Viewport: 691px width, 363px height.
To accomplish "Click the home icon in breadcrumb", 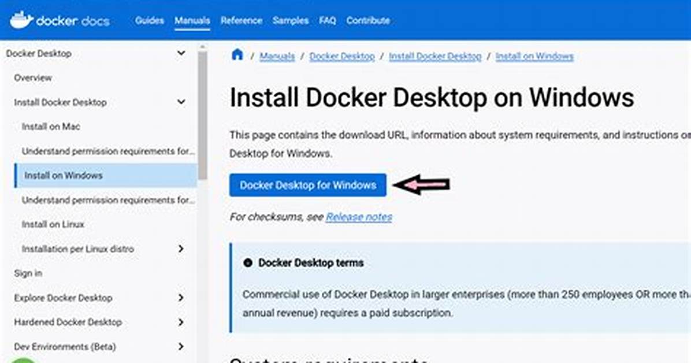I will pyautogui.click(x=237, y=55).
